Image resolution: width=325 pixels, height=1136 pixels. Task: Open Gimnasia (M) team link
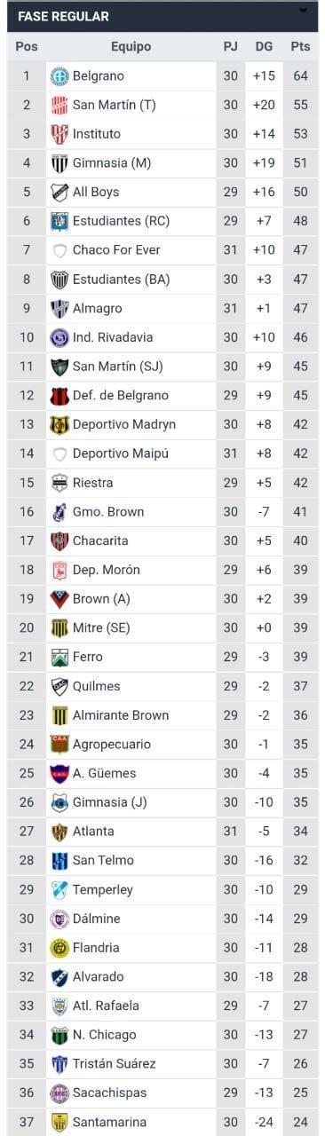[111, 163]
